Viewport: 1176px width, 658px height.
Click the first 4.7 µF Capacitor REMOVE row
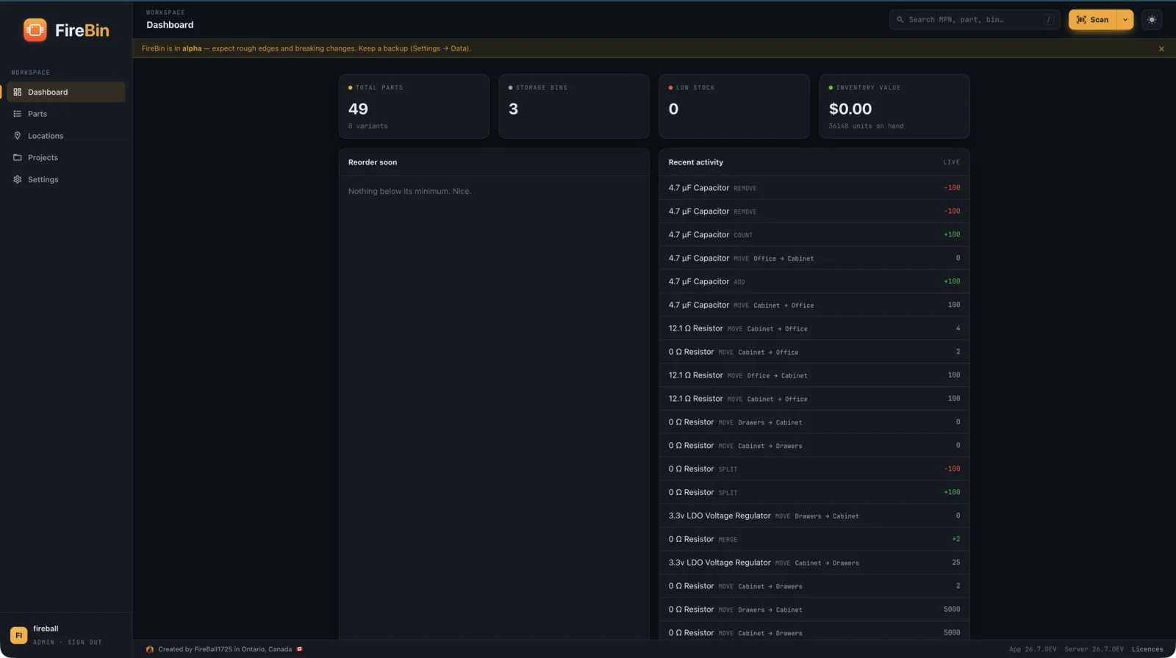point(814,188)
